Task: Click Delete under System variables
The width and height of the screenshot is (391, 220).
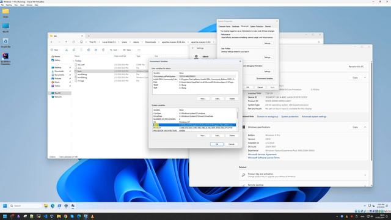Action: point(232,136)
